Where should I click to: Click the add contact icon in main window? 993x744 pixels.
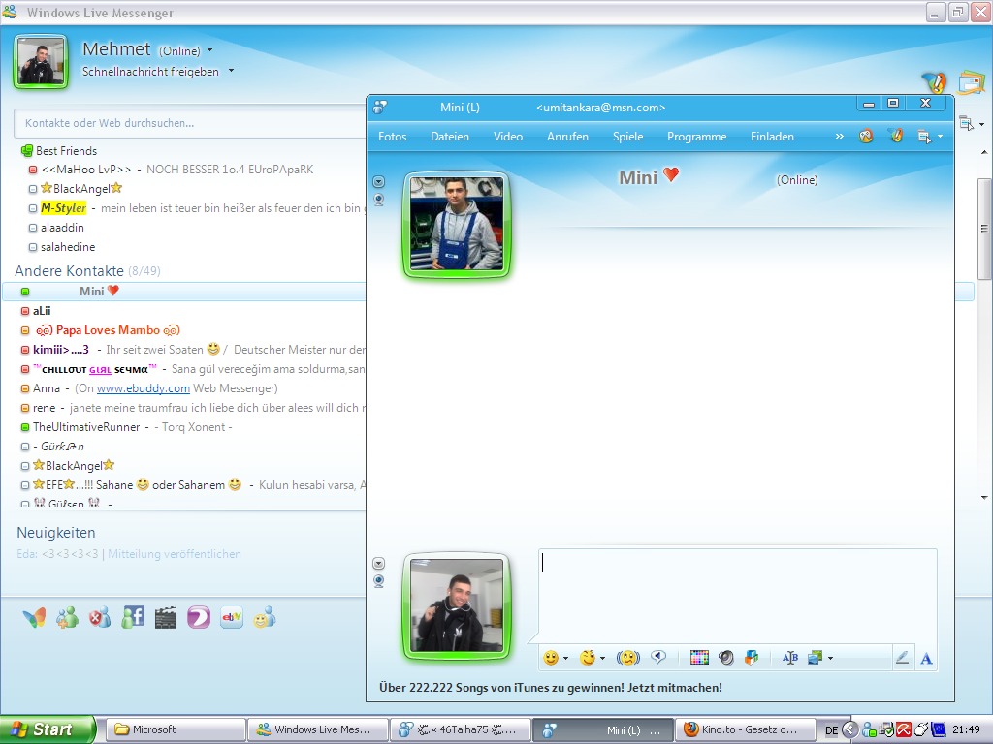tap(67, 617)
